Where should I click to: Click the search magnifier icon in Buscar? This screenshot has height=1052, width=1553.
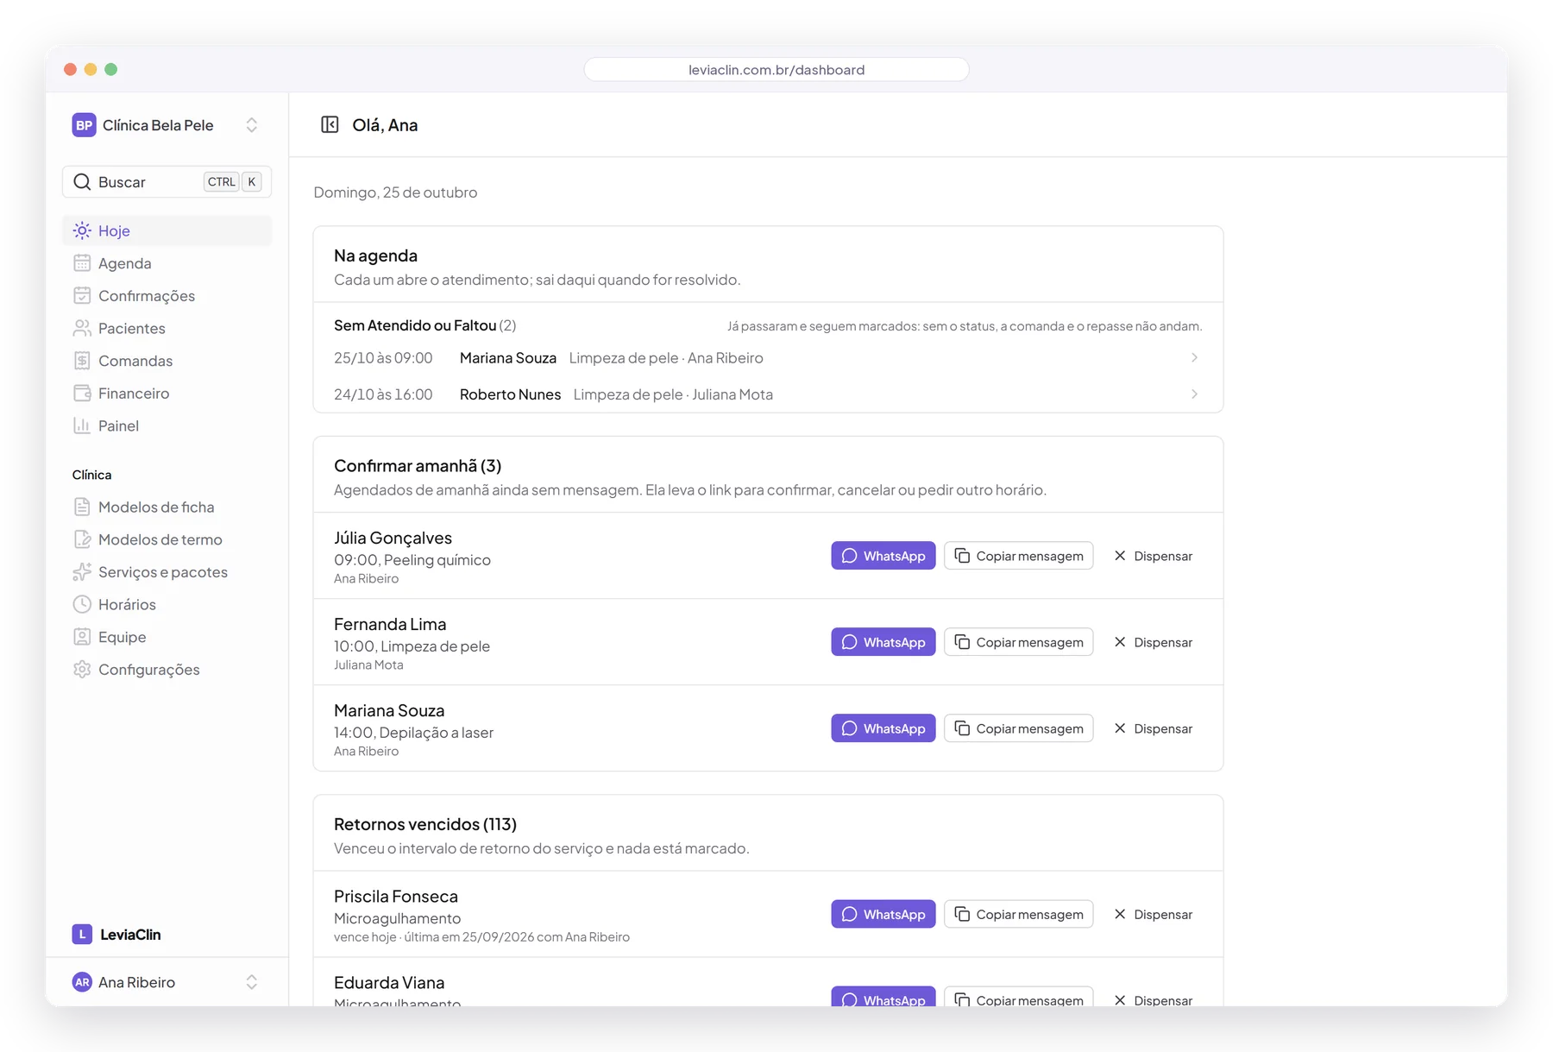coord(82,182)
